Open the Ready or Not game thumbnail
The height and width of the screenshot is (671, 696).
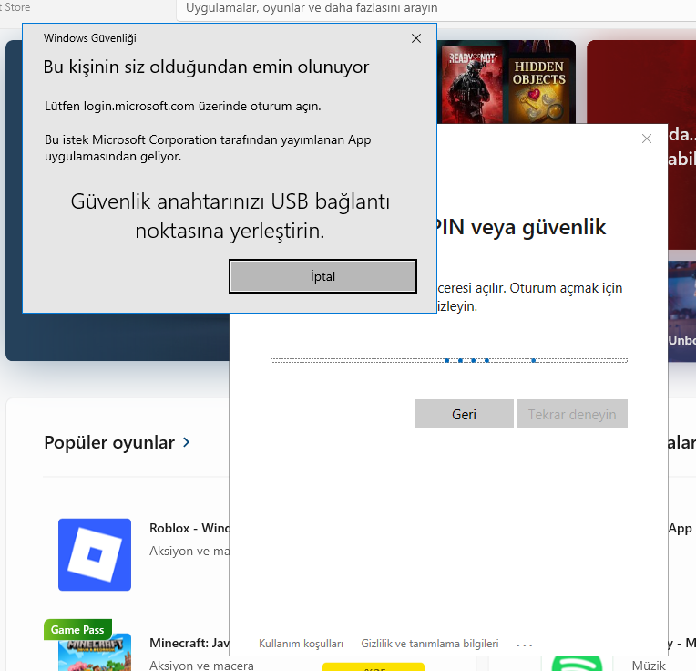(472, 84)
